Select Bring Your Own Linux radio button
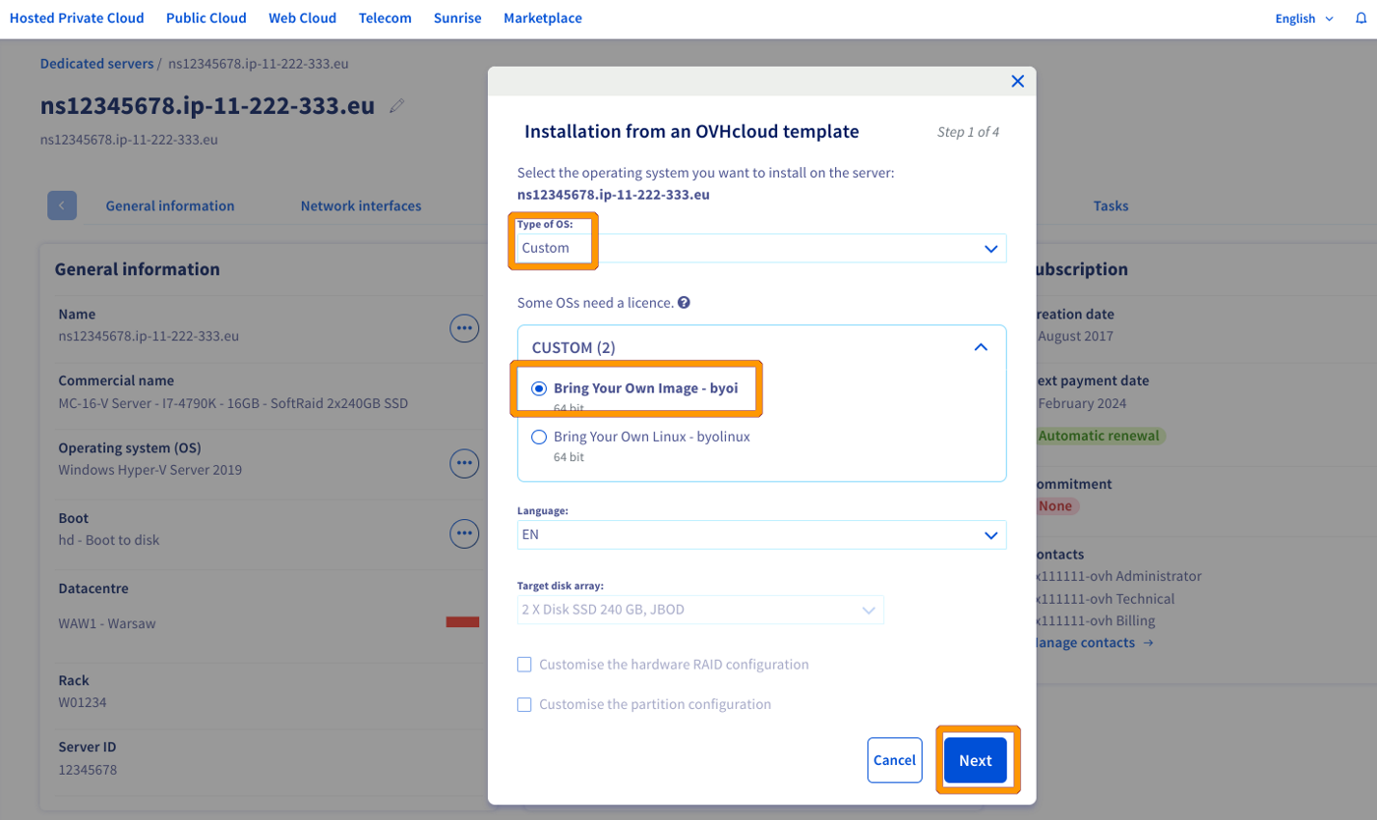Viewport: 1377px width, 820px height. click(x=539, y=437)
